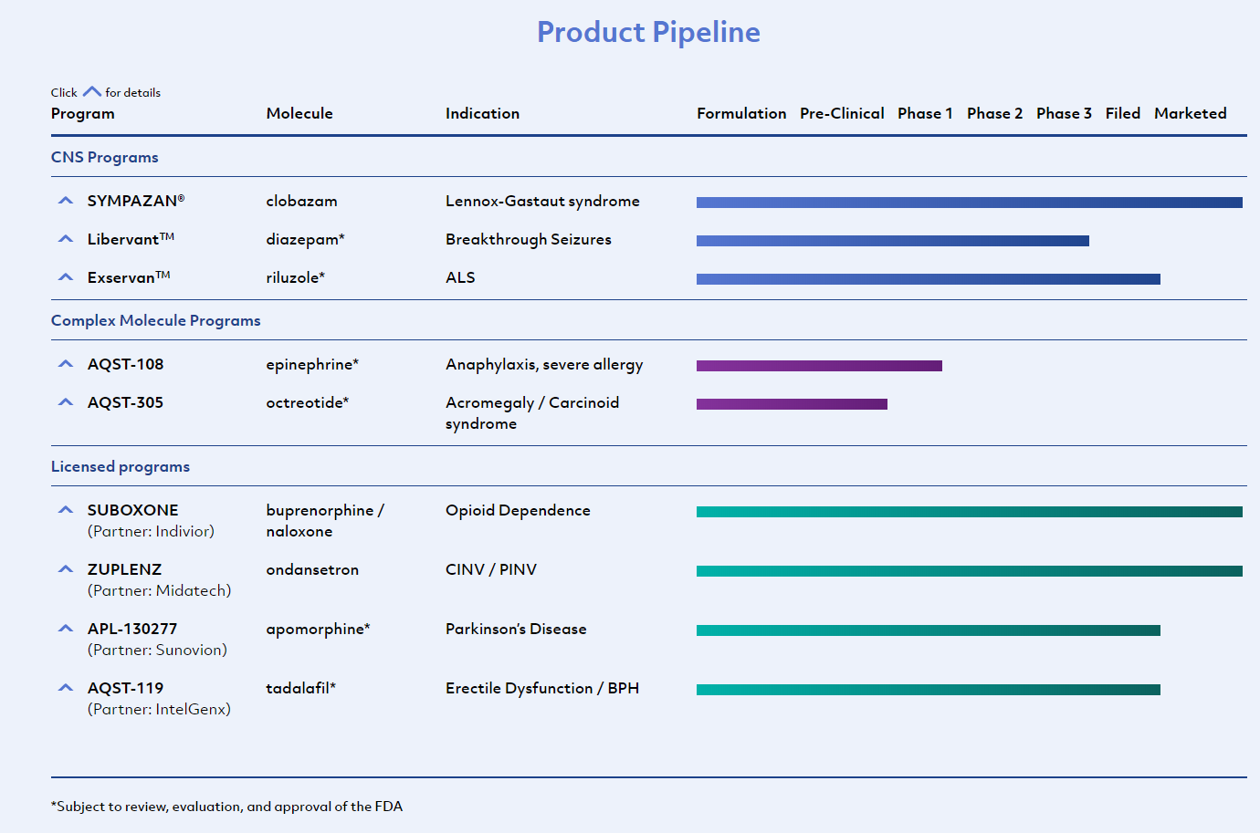Select the AQST-305 program name
This screenshot has height=833, width=1260.
click(x=126, y=402)
